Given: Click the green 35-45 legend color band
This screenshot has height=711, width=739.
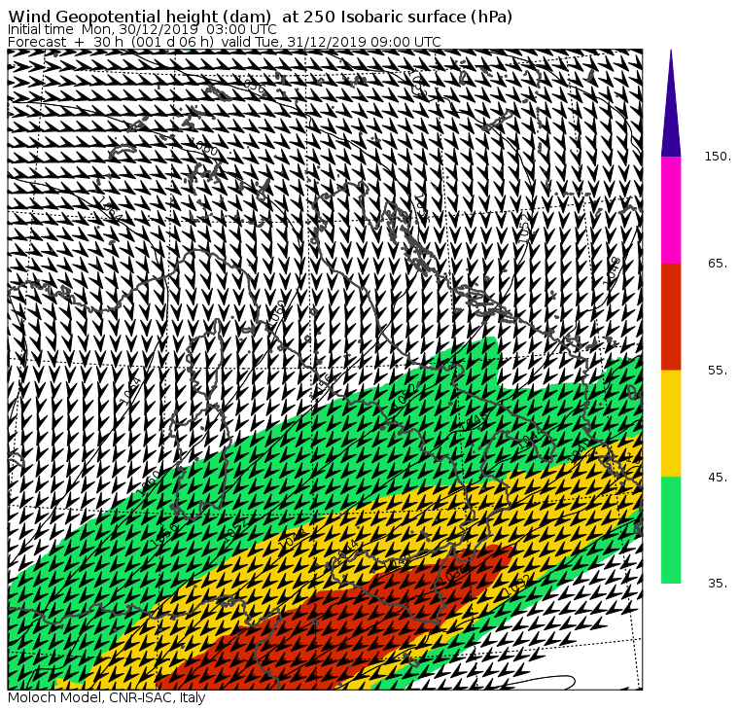Looking at the screenshot, I should (671, 530).
